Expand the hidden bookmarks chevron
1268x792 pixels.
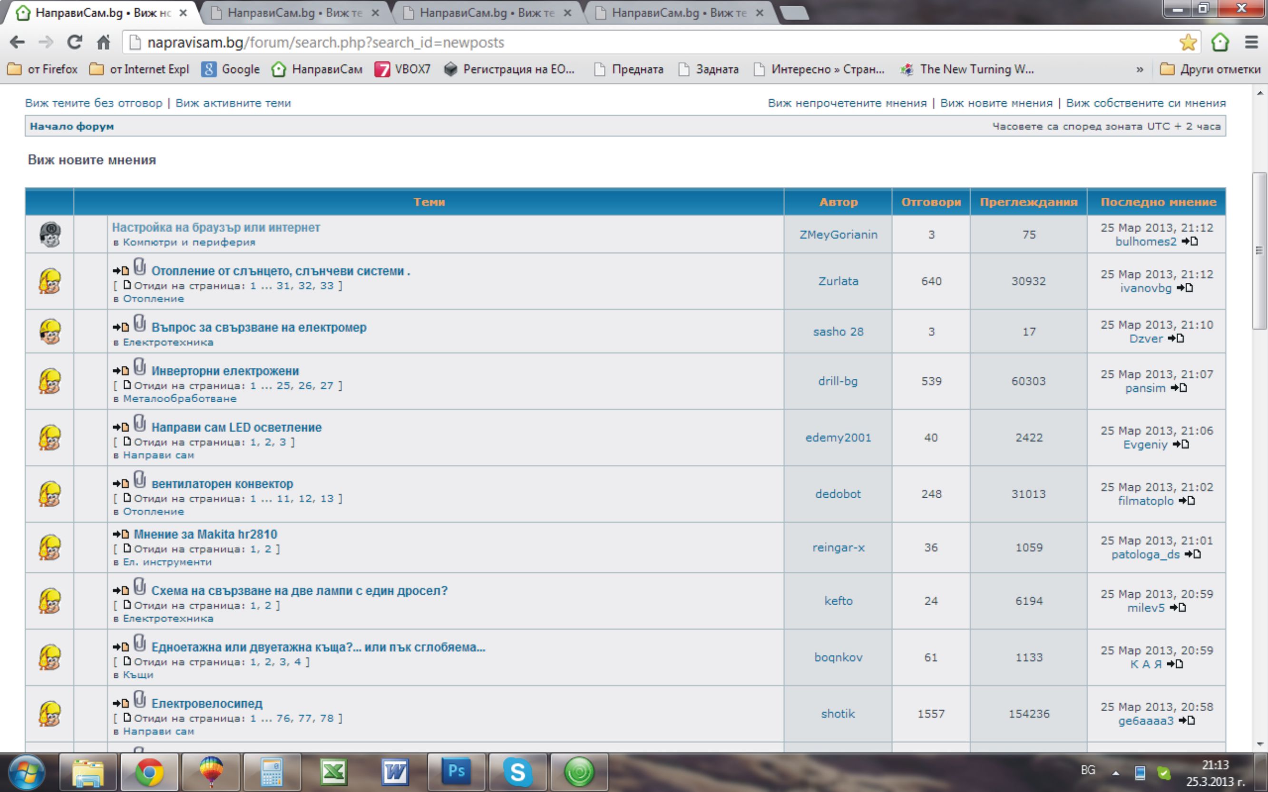(x=1140, y=69)
